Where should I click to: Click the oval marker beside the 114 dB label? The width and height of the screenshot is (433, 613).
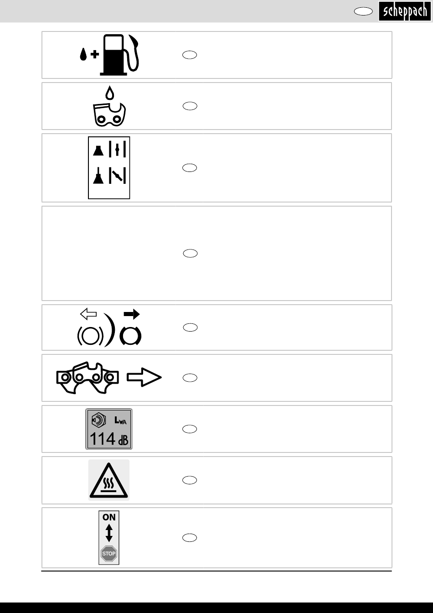tap(190, 429)
